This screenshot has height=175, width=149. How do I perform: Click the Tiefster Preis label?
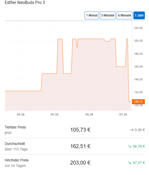15,127
